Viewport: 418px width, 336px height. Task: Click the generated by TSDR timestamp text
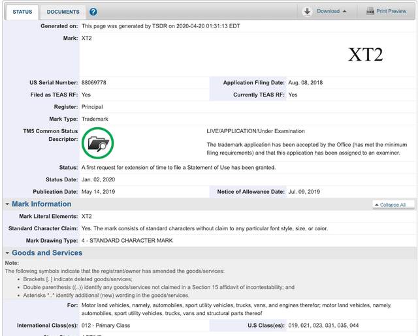click(x=161, y=26)
